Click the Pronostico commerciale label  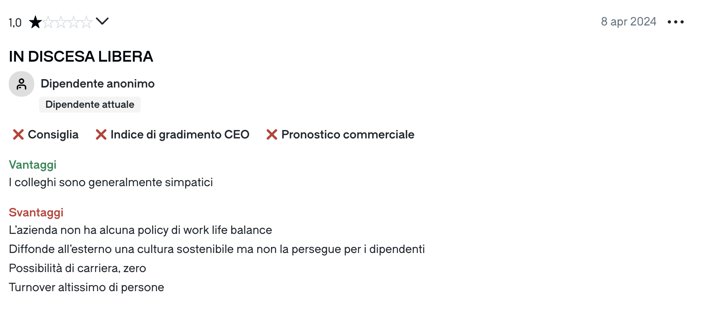coord(347,135)
